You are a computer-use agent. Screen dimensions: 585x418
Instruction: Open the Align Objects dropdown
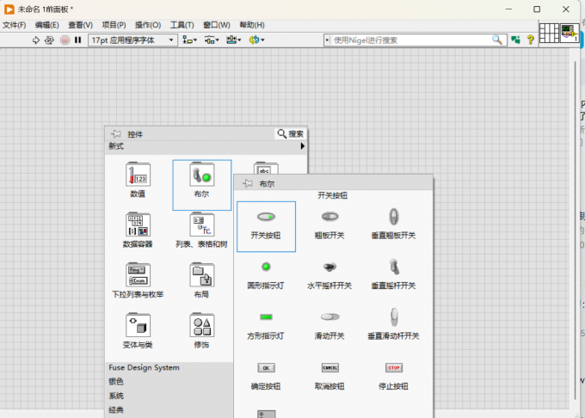point(189,40)
